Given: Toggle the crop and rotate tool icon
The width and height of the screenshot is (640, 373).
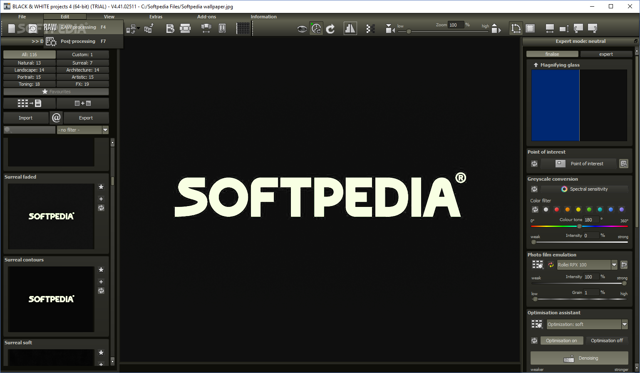Looking at the screenshot, I should click(516, 28).
